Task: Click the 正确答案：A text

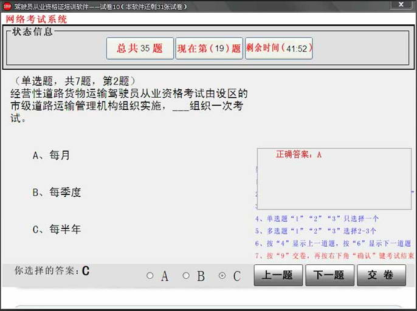Action: click(x=298, y=154)
